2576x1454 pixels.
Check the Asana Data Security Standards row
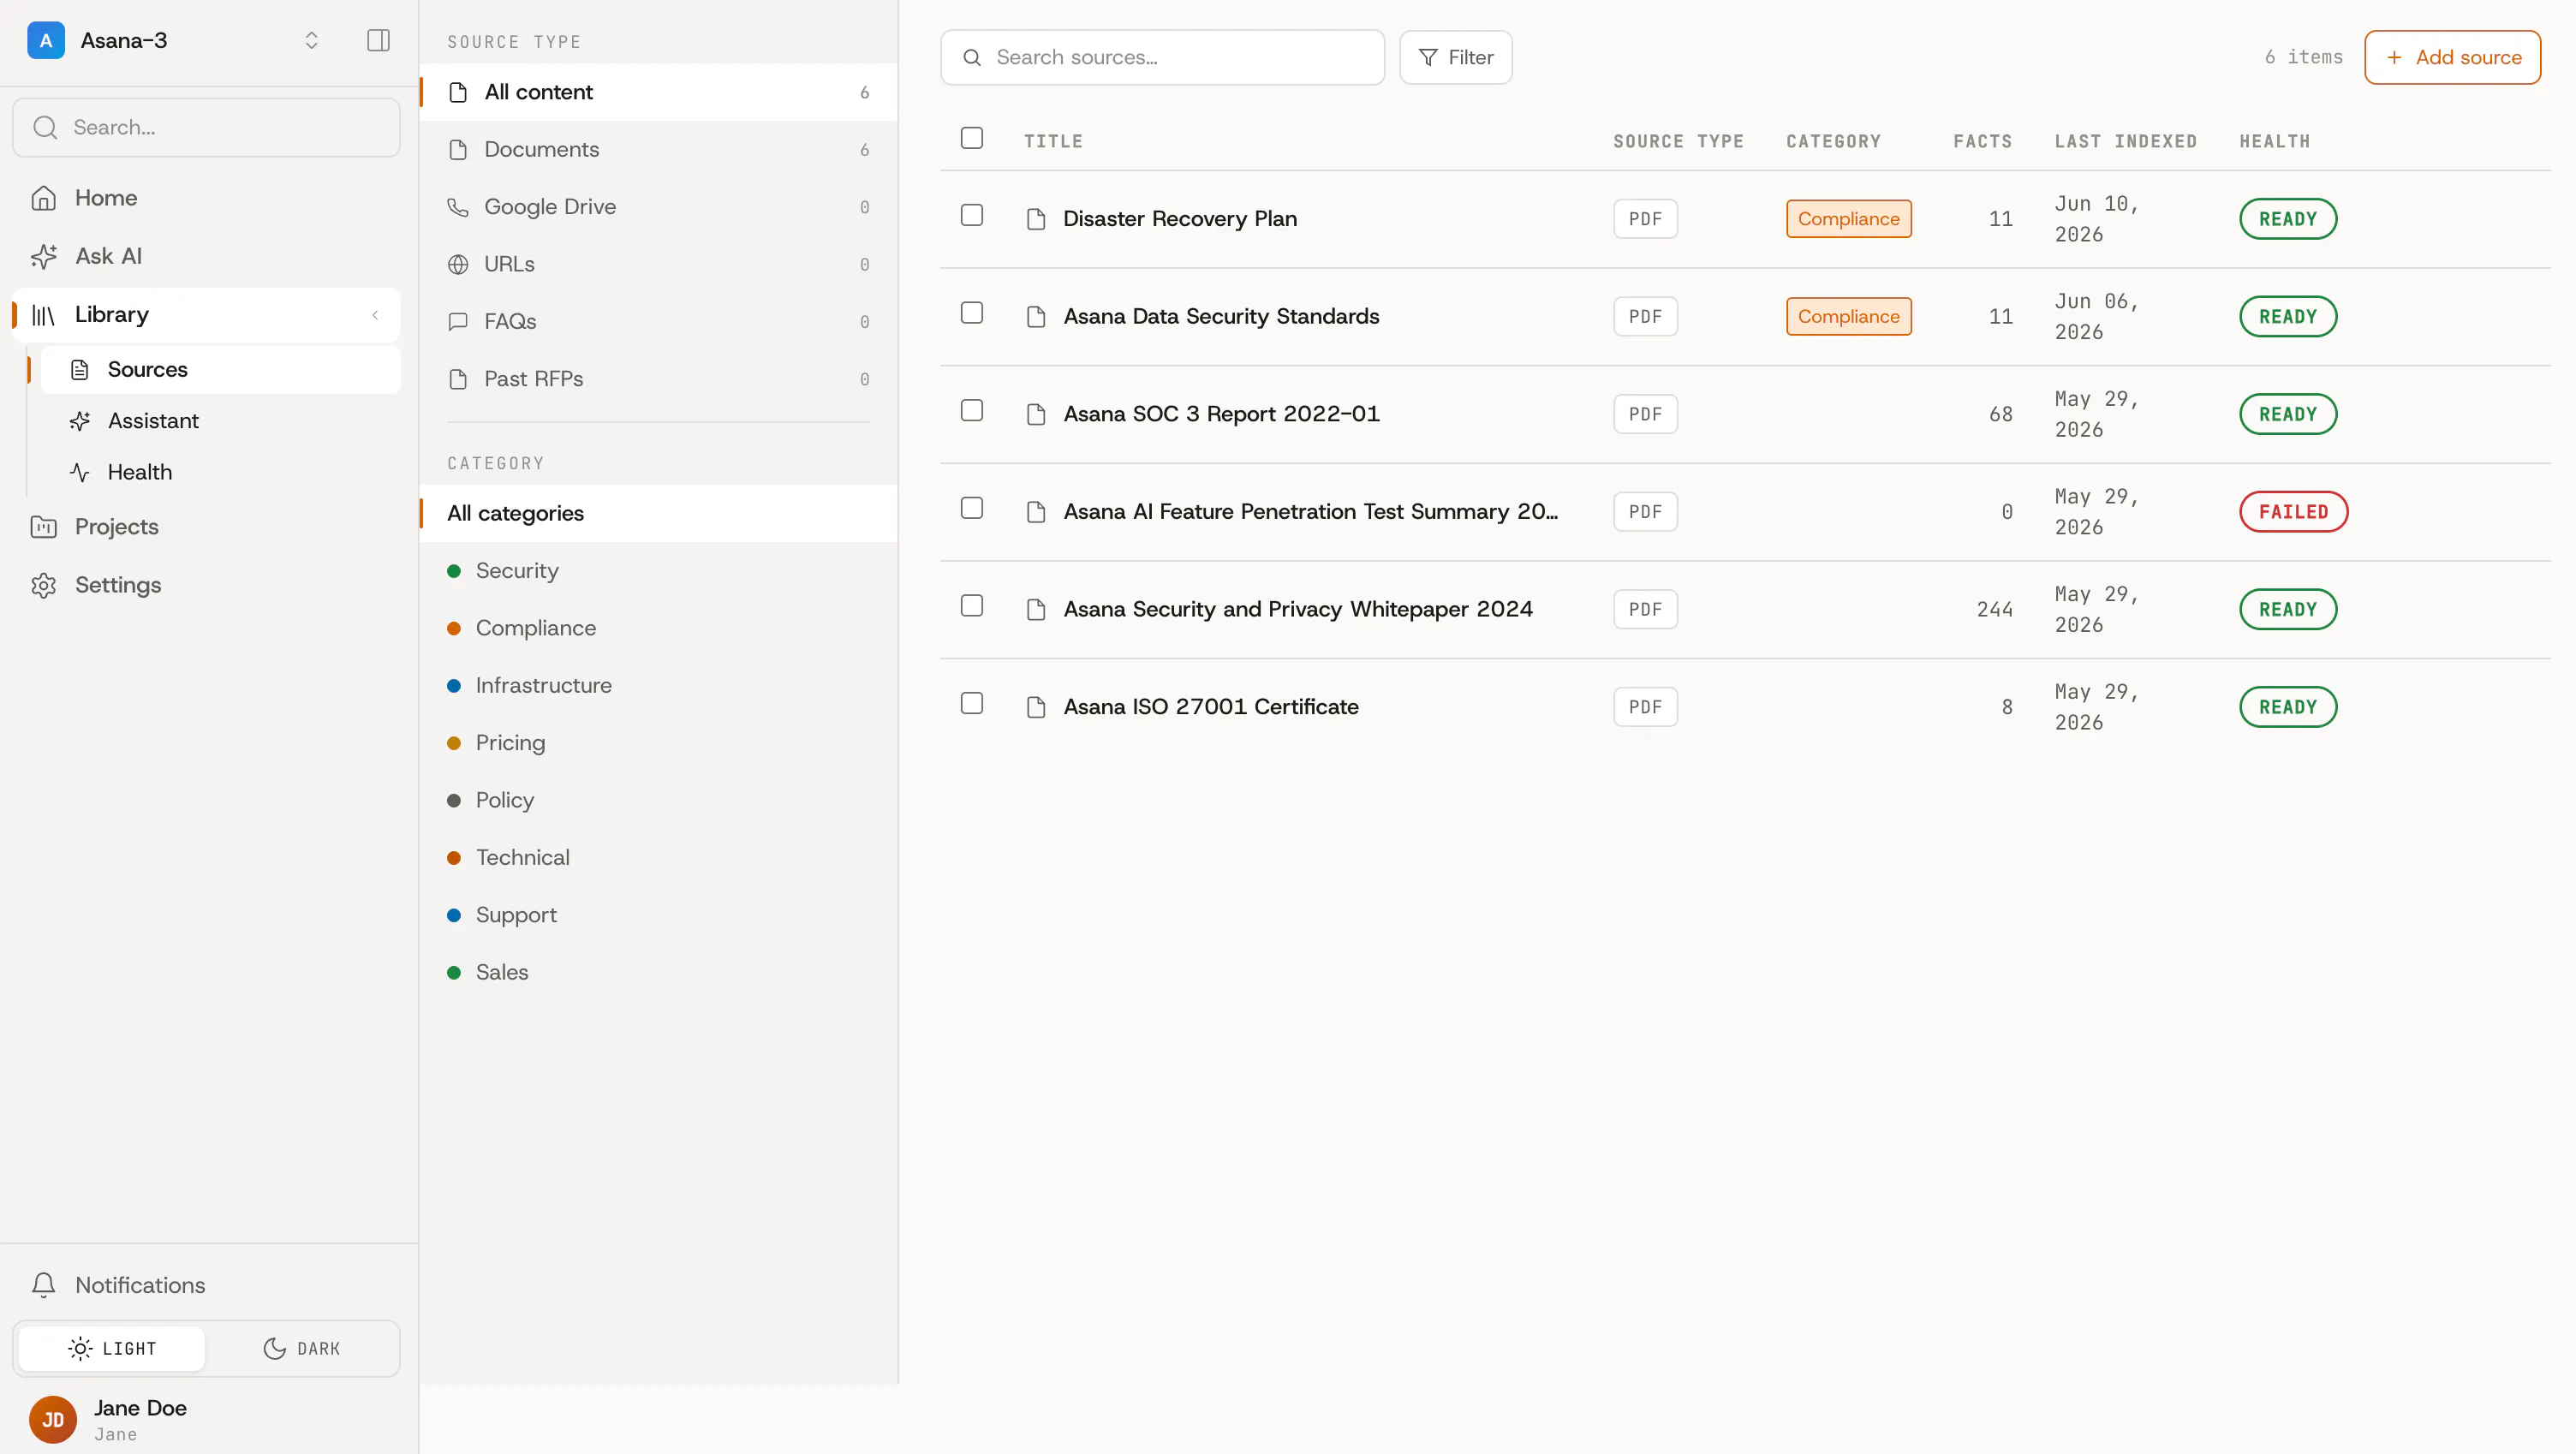click(x=971, y=313)
